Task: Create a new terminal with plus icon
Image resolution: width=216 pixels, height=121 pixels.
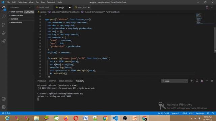Action: 192,81
